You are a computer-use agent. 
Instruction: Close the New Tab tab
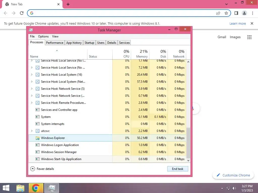[x=58, y=4]
